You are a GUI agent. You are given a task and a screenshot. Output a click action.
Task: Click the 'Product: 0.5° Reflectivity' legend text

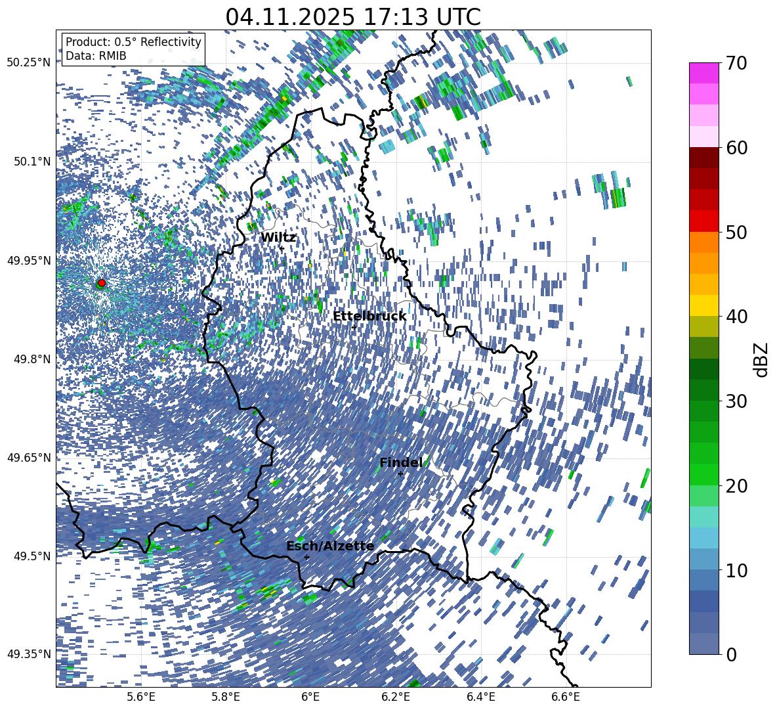[x=133, y=41]
